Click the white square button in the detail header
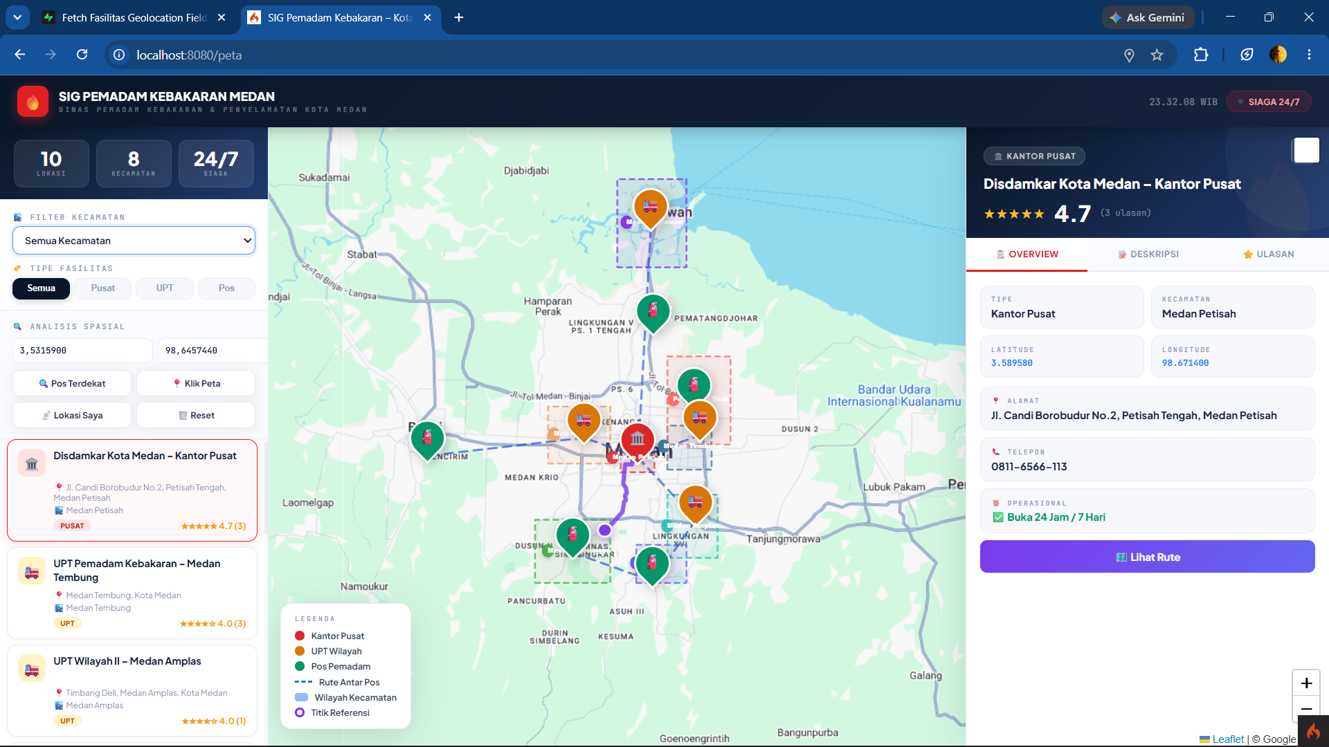Image resolution: width=1329 pixels, height=747 pixels. pos(1306,150)
